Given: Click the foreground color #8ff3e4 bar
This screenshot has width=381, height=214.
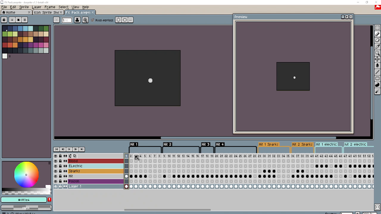Looking at the screenshot, I should pos(24,200).
